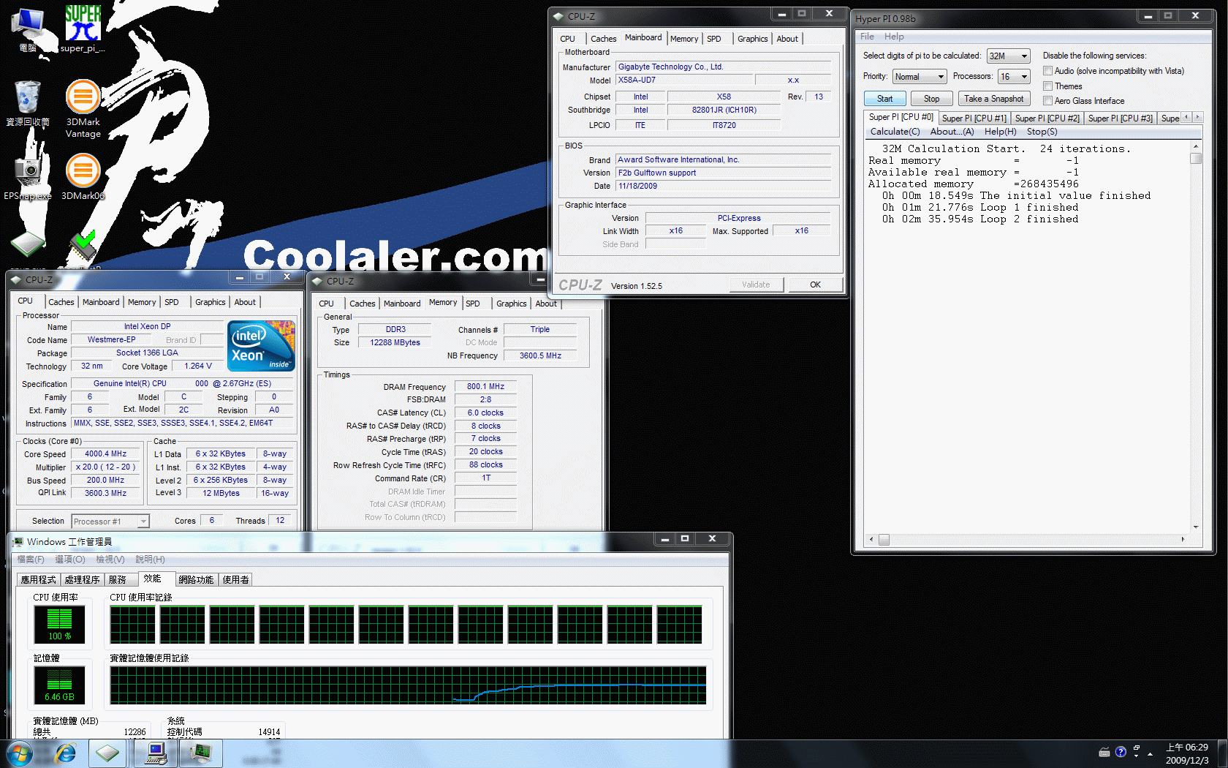Viewport: 1228px width, 768px height.
Task: Click the CPU-Z Mainboard window title icon
Action: tap(558, 16)
